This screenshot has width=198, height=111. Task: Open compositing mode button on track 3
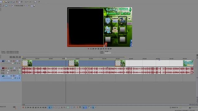[15, 78]
